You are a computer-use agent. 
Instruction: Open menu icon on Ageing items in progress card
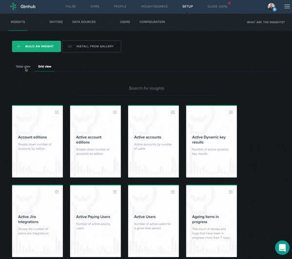pos(231,191)
